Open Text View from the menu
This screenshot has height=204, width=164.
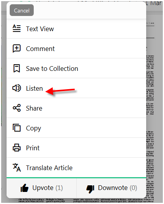[76, 29]
